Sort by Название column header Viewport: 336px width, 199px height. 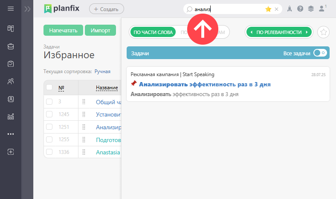tap(107, 88)
